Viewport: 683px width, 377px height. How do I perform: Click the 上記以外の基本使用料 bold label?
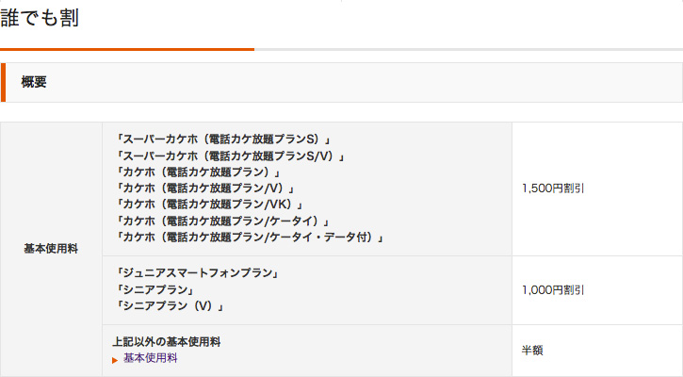coord(171,342)
